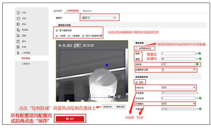Click the blue point on thermal preview
Image resolution: width=211 pixels, height=128 pixels.
click(107, 65)
